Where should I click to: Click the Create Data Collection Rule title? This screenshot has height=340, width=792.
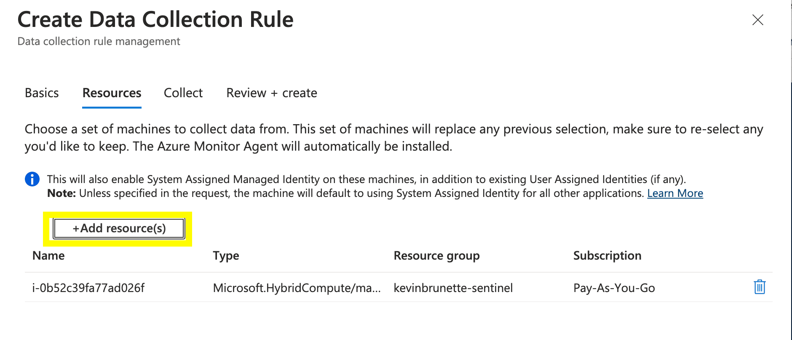pos(155,20)
